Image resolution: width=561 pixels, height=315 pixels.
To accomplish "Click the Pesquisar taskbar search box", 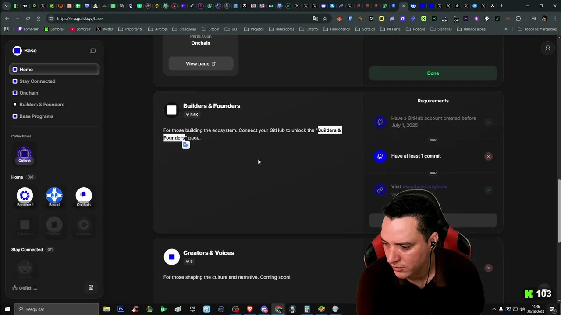I will [57, 309].
